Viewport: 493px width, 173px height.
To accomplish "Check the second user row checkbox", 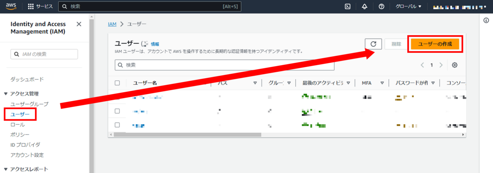I will [117, 111].
